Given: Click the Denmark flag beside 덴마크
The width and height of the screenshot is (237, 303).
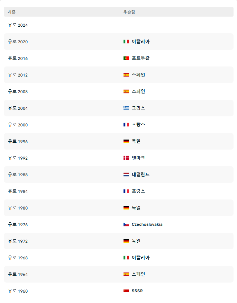Looking at the screenshot, I should click(126, 158).
